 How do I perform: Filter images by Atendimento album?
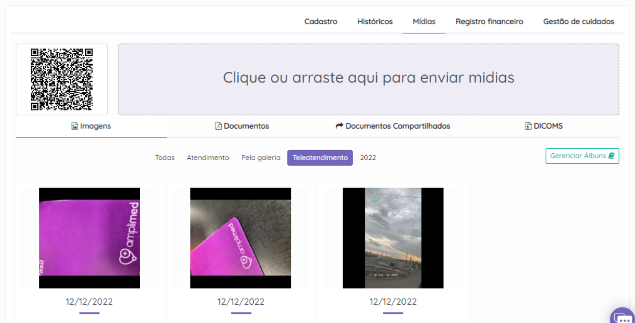[208, 158]
